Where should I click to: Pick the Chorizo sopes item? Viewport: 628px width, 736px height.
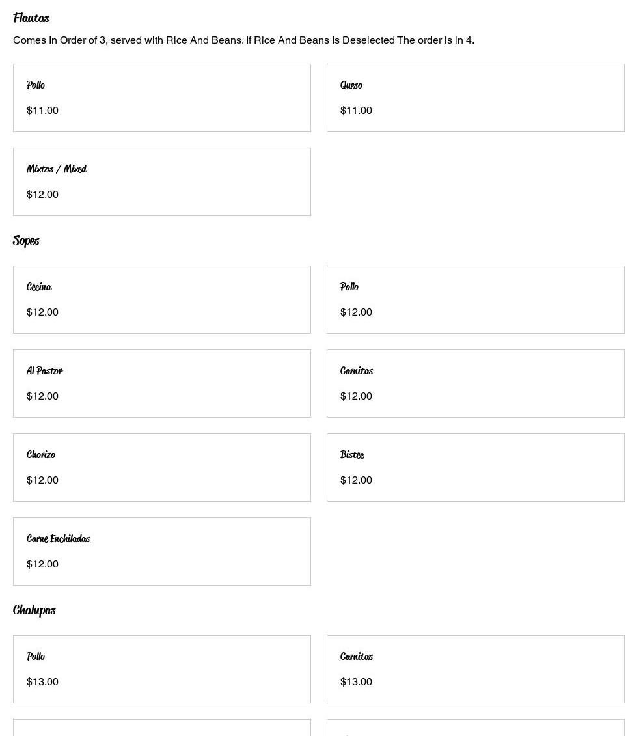point(161,467)
